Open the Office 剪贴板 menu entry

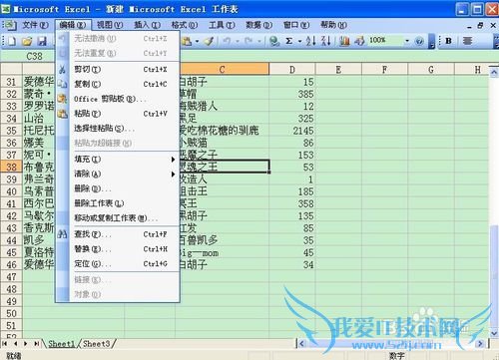(x=118, y=99)
